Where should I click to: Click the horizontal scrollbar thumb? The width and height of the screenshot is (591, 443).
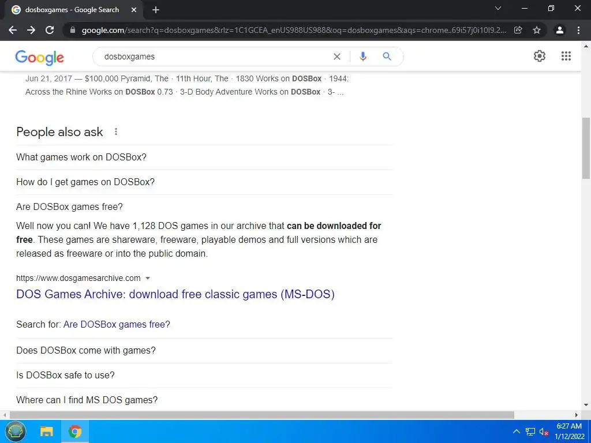tap(262, 415)
